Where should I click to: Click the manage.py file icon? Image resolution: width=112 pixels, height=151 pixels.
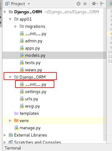coord(17,128)
